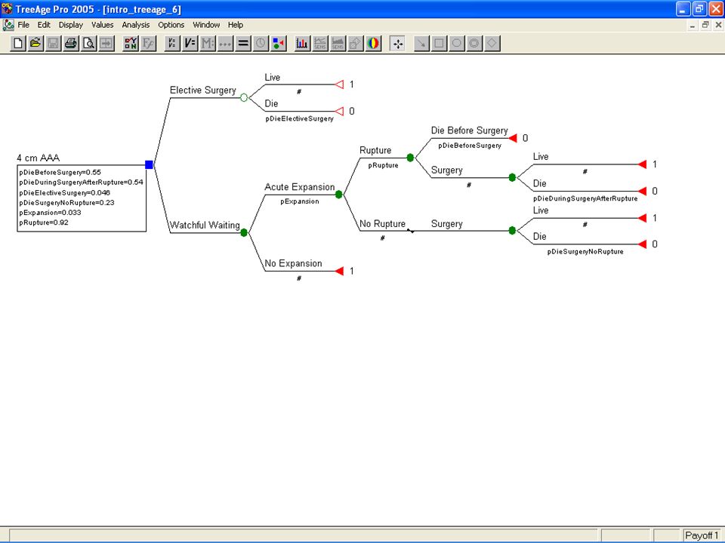Viewport: 725px width, 543px height.
Task: Click the pExpansion probability label under Acute Expansion
Action: pos(300,201)
